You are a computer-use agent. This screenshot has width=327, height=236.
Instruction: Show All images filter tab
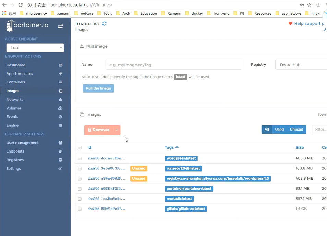267,130
